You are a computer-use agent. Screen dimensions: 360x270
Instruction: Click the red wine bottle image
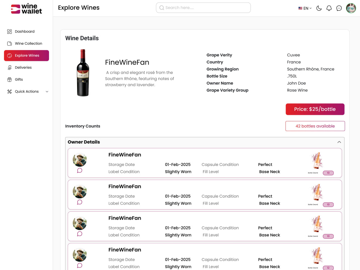click(83, 73)
